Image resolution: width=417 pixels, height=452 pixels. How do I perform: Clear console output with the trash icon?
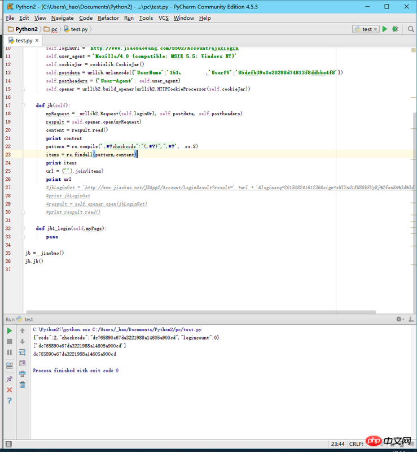pos(23,384)
